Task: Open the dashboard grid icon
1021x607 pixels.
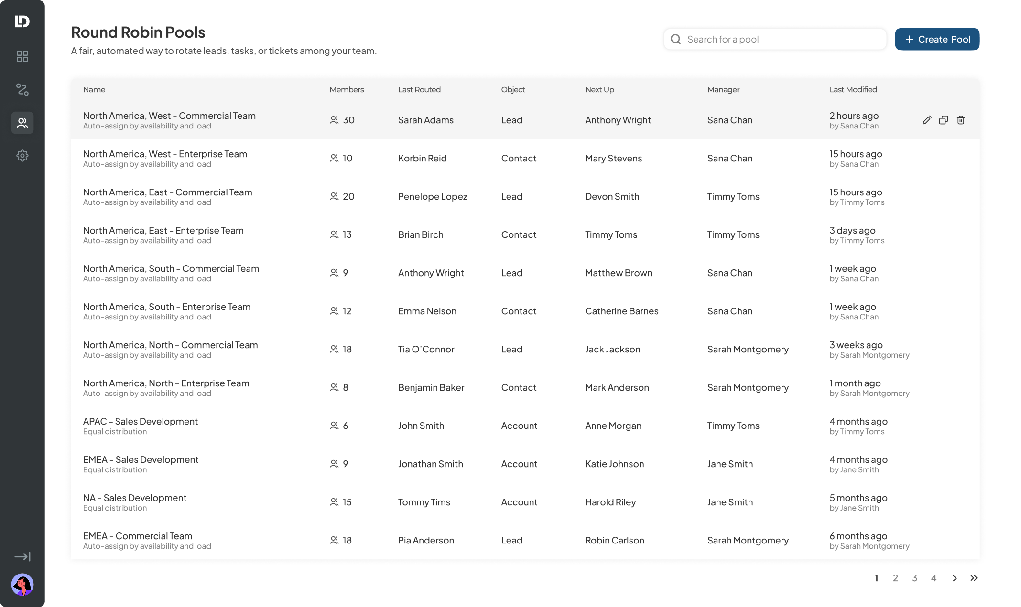Action: (x=22, y=56)
